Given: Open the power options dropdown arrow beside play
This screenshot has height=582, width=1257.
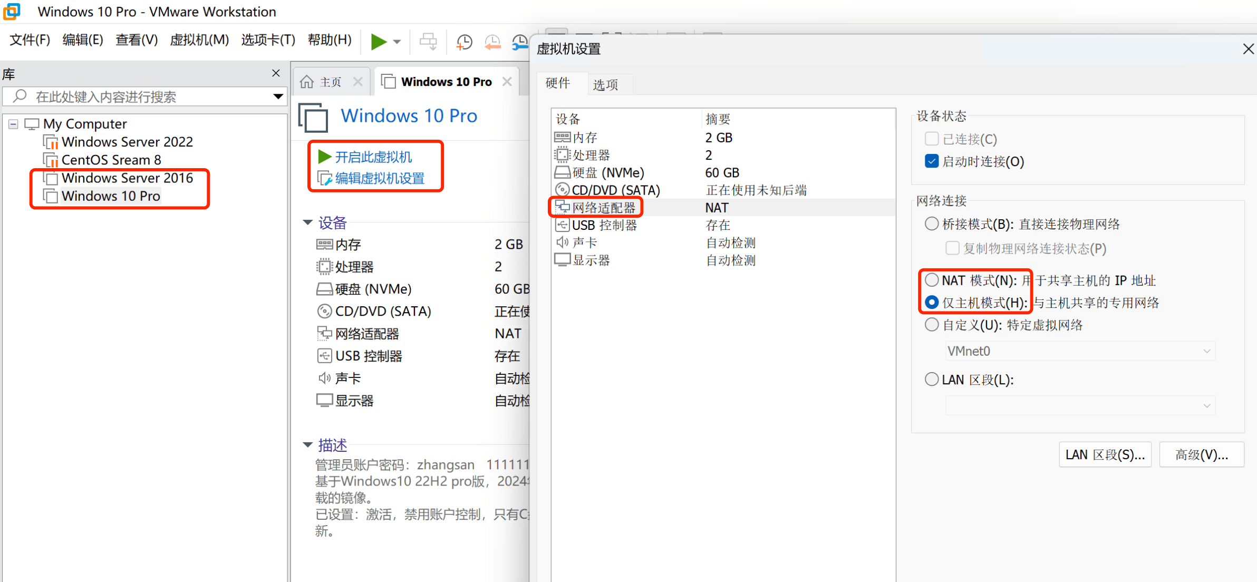Looking at the screenshot, I should (x=397, y=42).
